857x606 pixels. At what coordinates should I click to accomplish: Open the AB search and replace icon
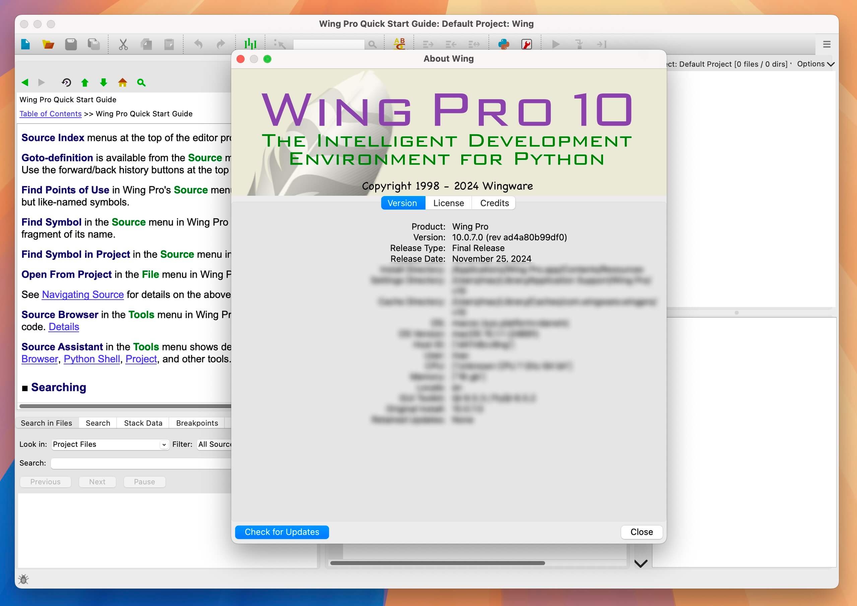pyautogui.click(x=399, y=44)
